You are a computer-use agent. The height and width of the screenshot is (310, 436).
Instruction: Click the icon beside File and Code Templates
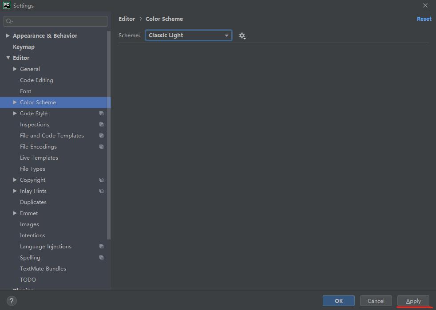pos(102,136)
